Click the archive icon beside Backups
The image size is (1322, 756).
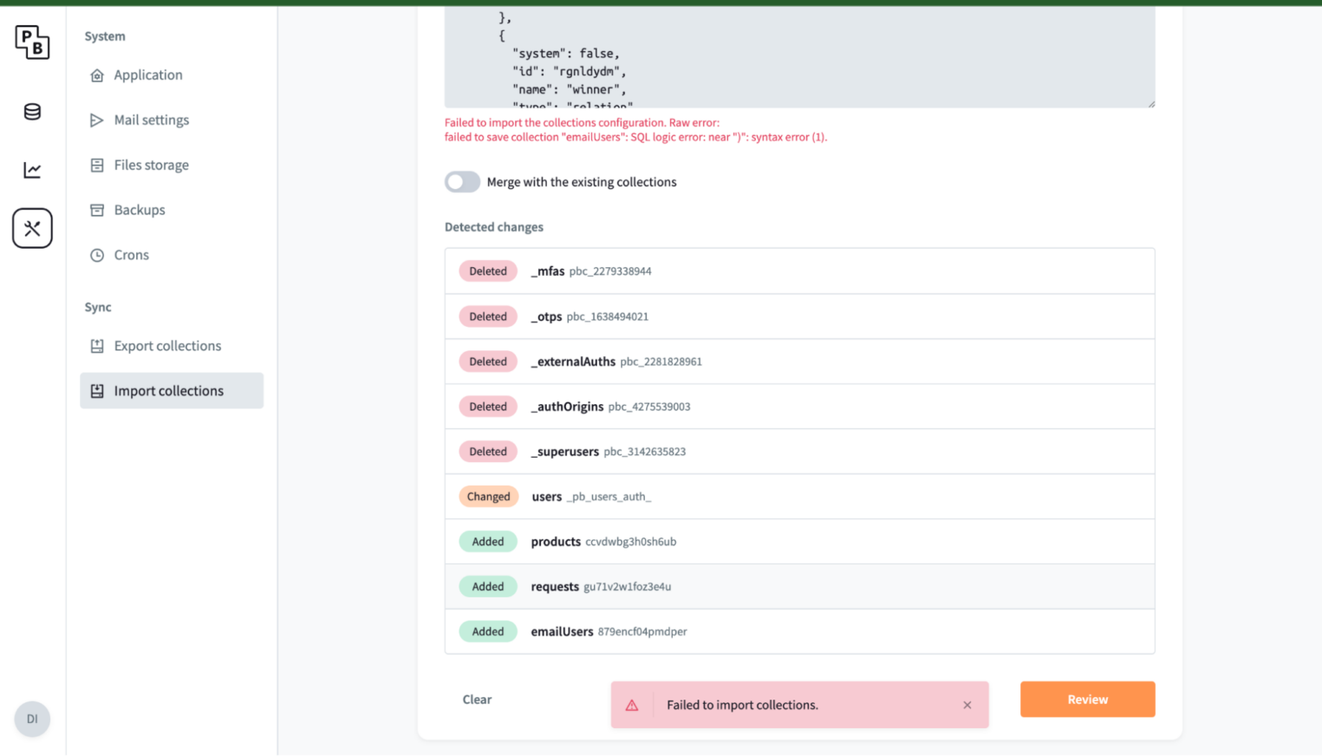(x=97, y=211)
